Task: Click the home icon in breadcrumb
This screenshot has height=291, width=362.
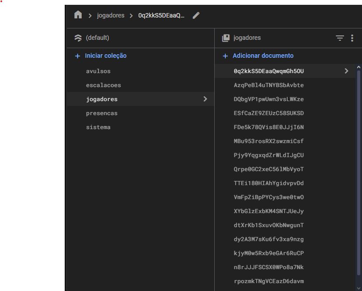Action: coord(78,15)
